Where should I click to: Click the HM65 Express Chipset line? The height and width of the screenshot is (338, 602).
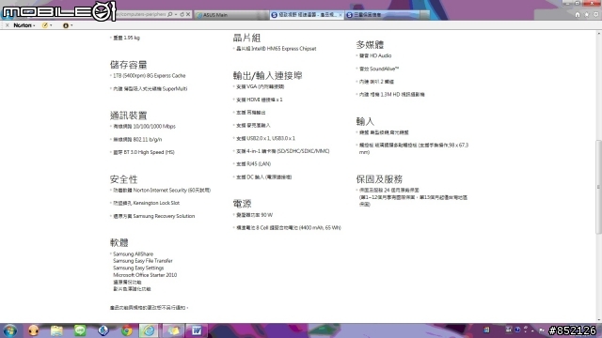coord(277,49)
